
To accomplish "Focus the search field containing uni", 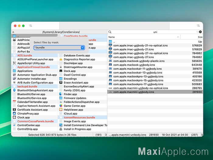I will click(155, 32).
